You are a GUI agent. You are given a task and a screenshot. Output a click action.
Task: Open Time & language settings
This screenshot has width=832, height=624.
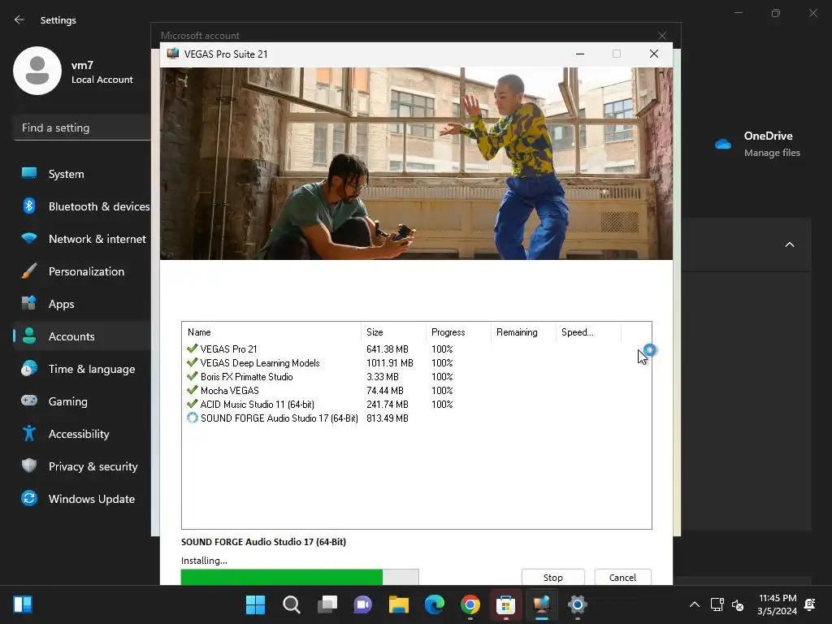82,369
